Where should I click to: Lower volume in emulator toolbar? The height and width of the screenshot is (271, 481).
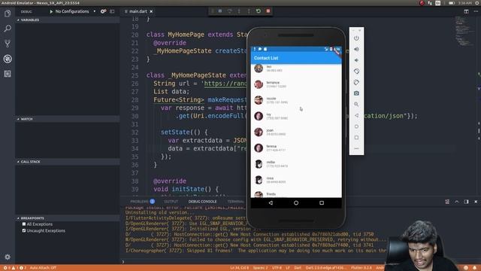tap(356, 60)
